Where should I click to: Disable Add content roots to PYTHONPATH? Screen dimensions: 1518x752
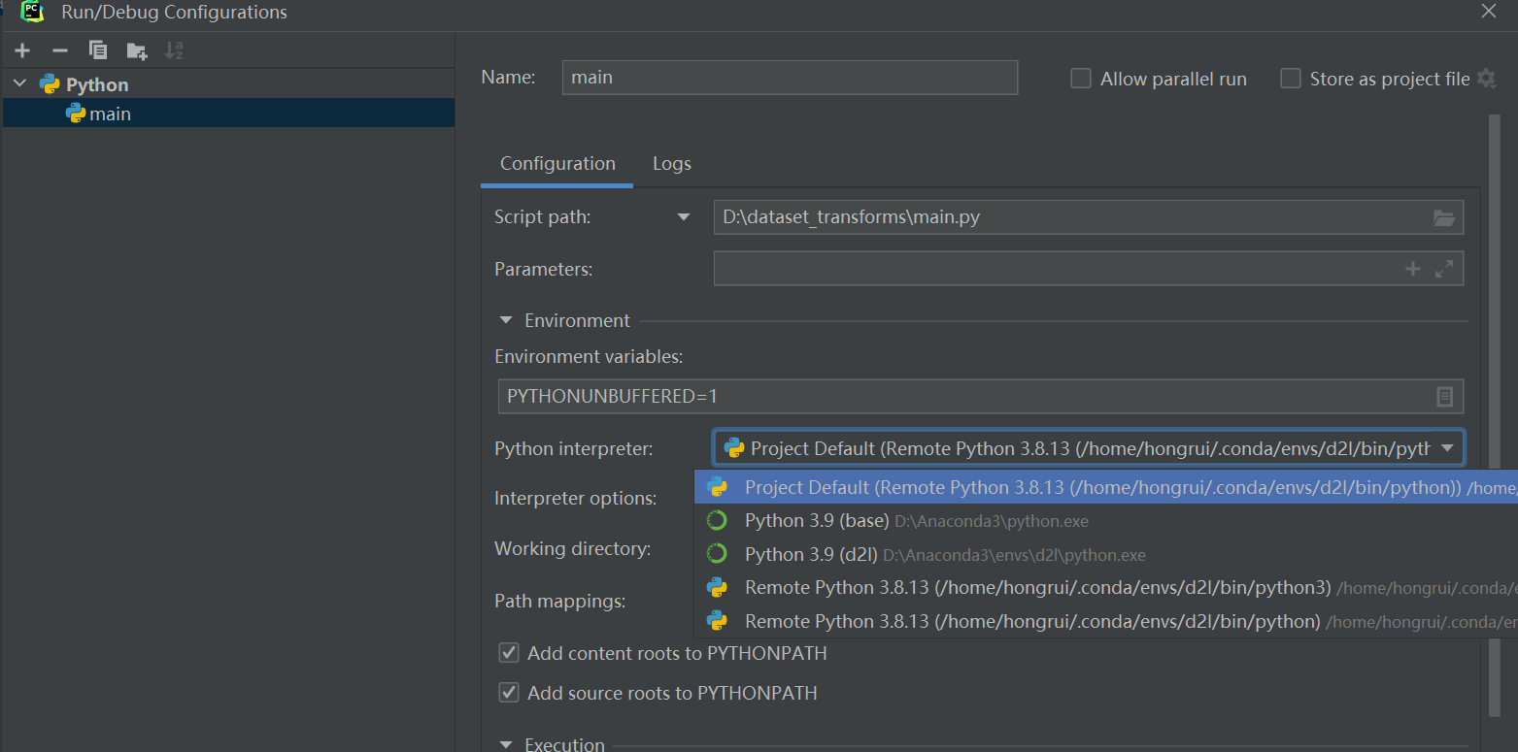pos(509,653)
